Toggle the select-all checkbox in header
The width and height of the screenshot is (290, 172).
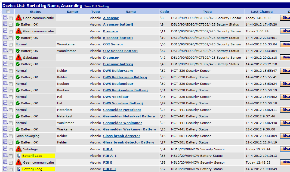point(8,12)
